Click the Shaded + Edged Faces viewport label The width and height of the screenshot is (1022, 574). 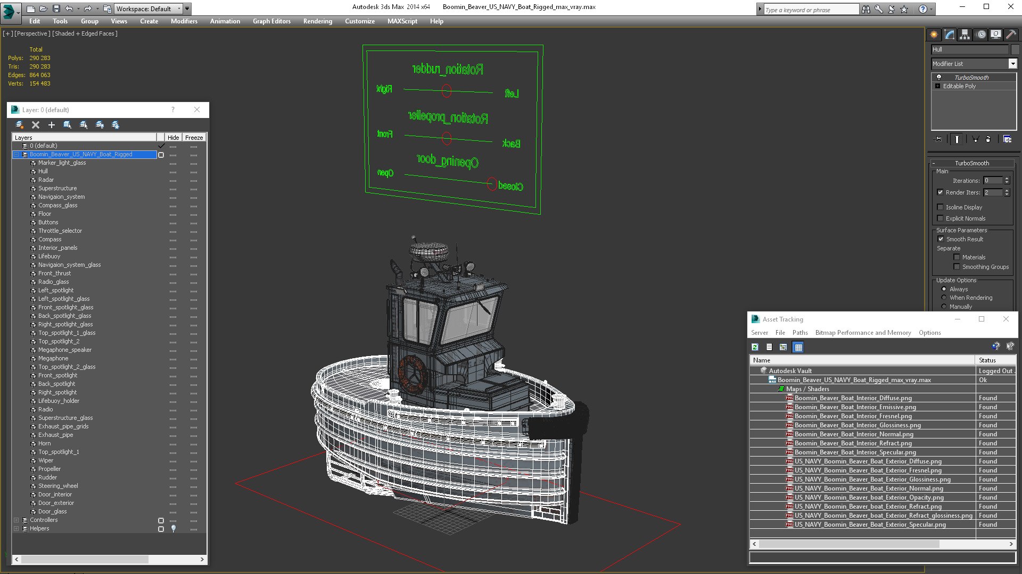point(85,33)
